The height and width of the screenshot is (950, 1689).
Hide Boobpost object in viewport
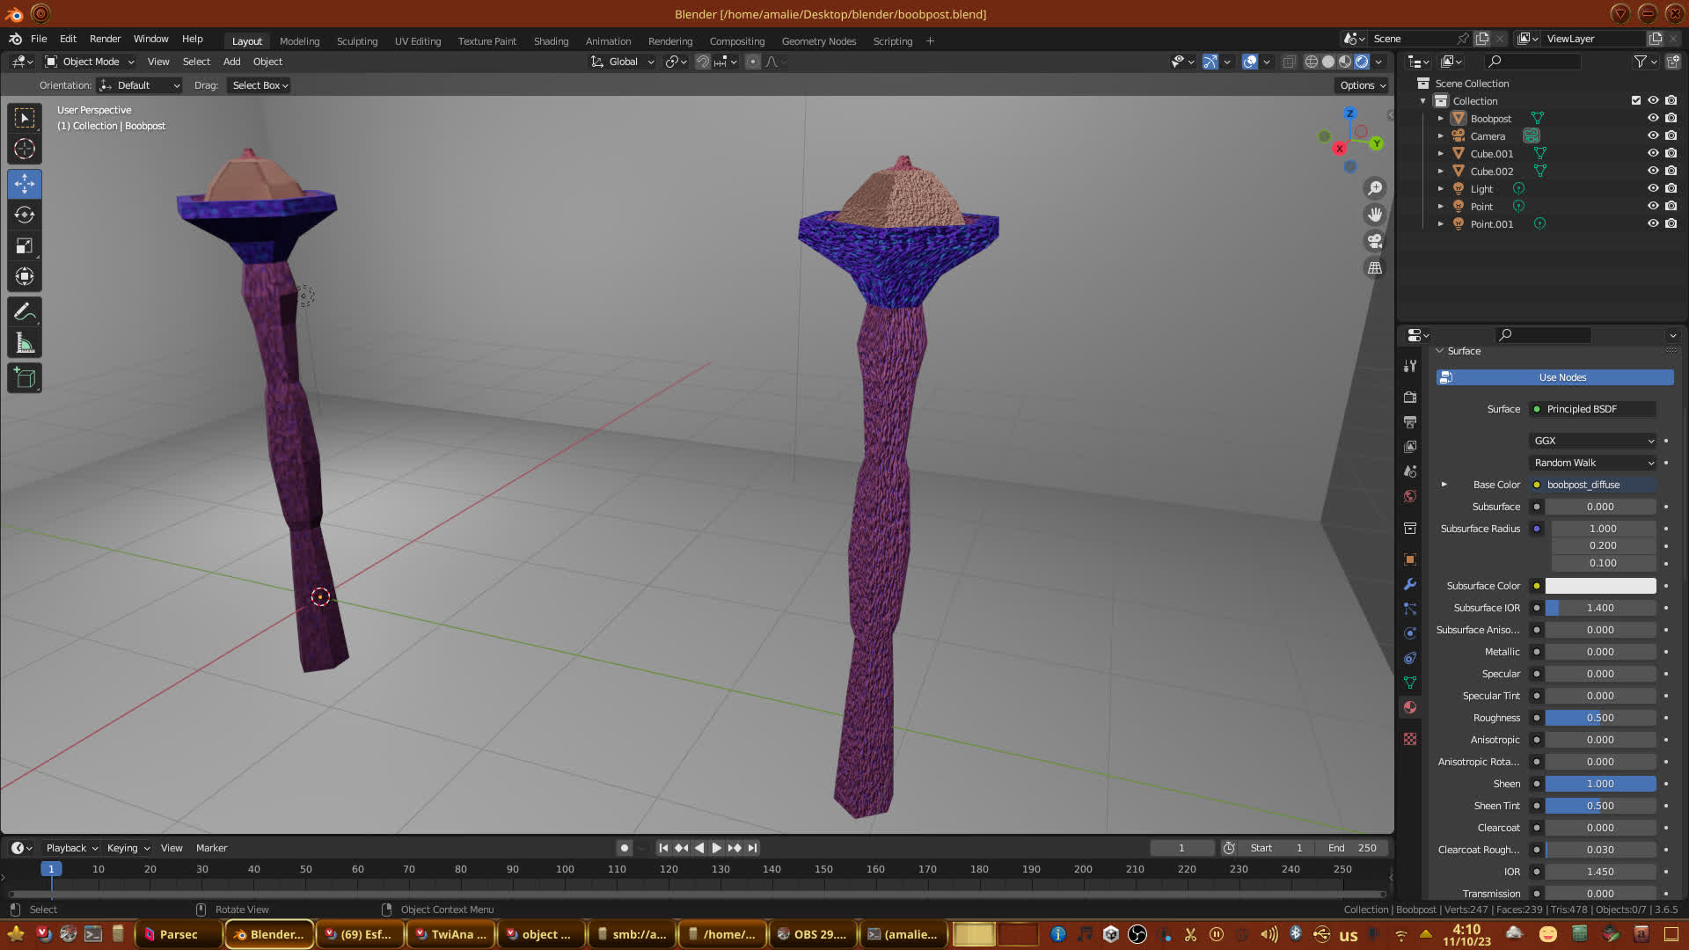click(1653, 119)
